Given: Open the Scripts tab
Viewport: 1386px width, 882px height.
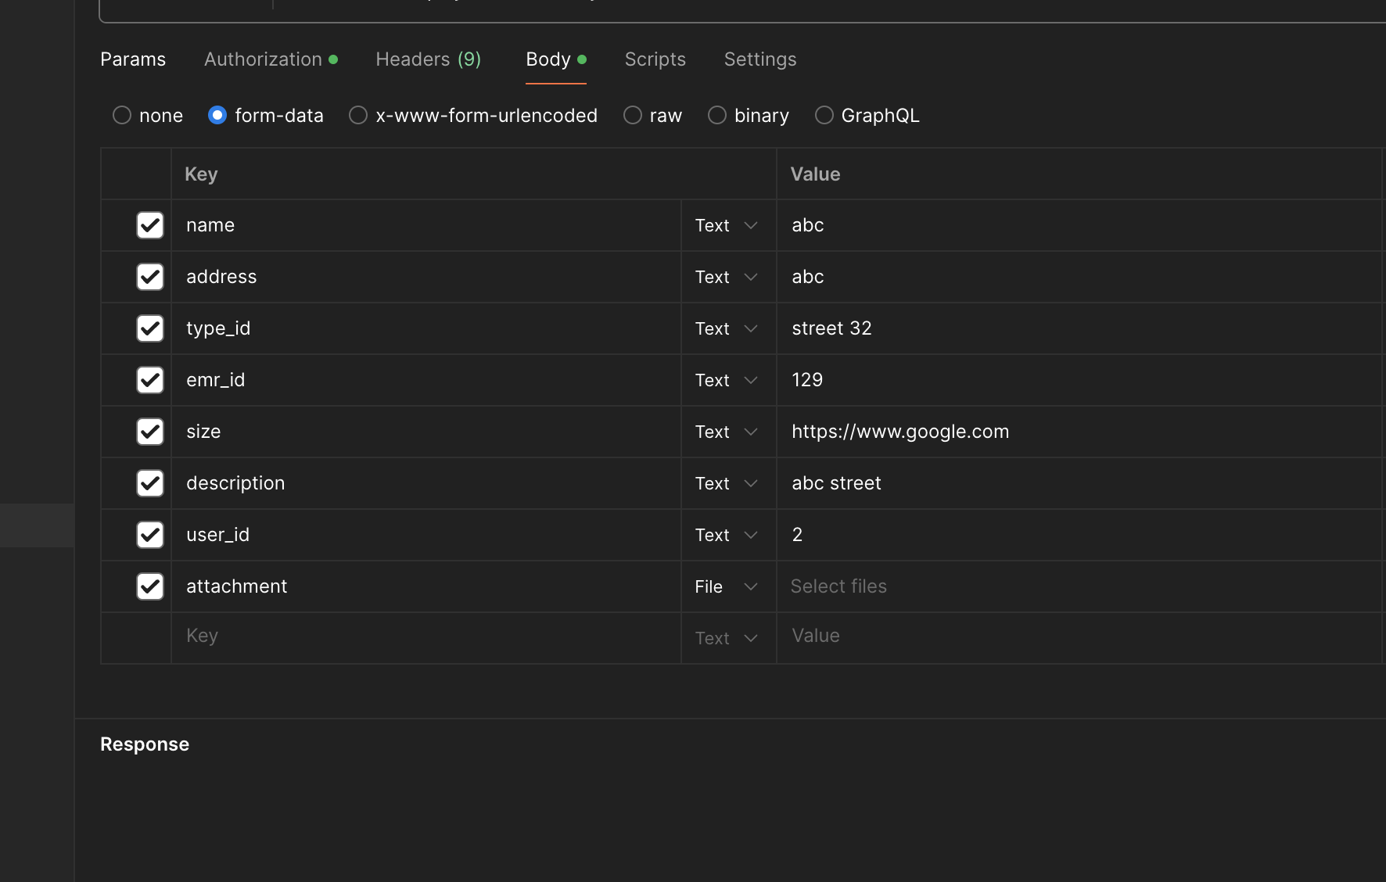Looking at the screenshot, I should pyautogui.click(x=655, y=59).
